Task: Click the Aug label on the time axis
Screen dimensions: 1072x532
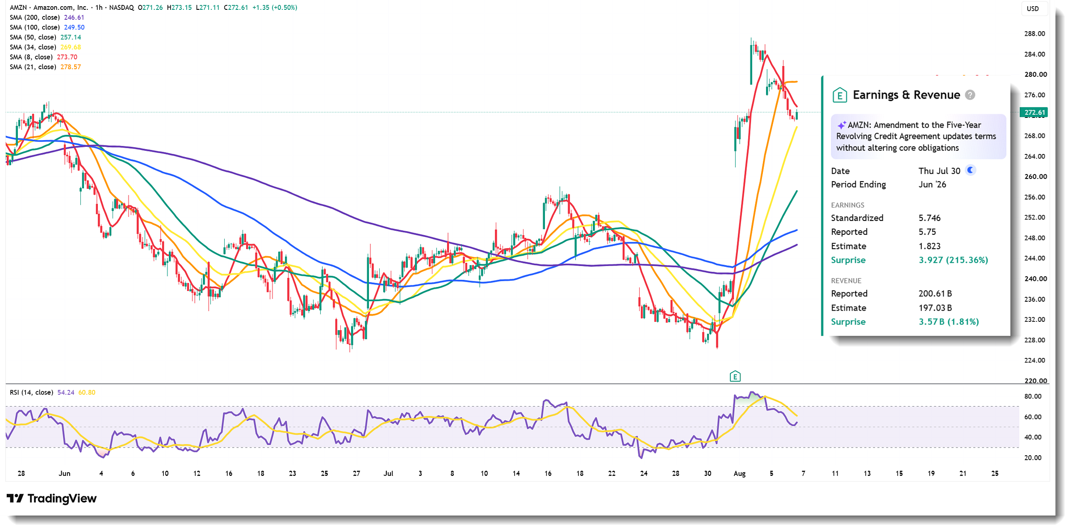Action: (739, 473)
